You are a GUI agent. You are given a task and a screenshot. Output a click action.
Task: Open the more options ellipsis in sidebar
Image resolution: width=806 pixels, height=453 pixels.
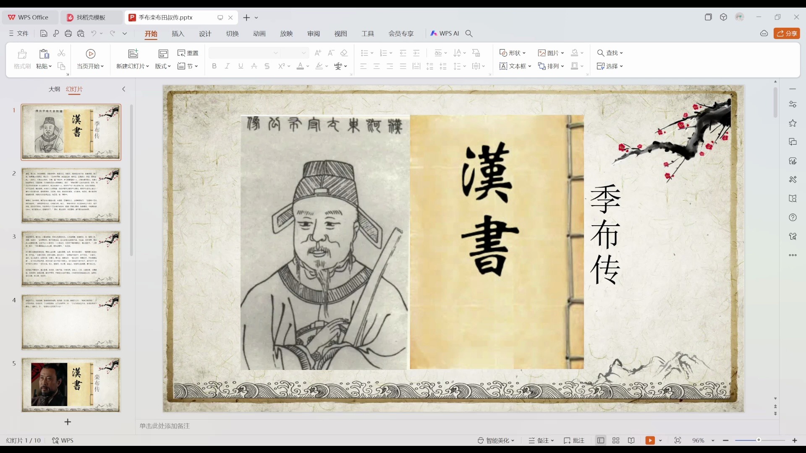[x=793, y=255]
